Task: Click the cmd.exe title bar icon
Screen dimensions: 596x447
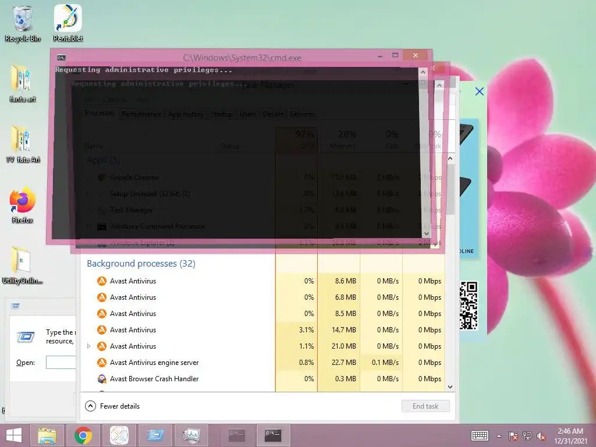Action: (61, 58)
